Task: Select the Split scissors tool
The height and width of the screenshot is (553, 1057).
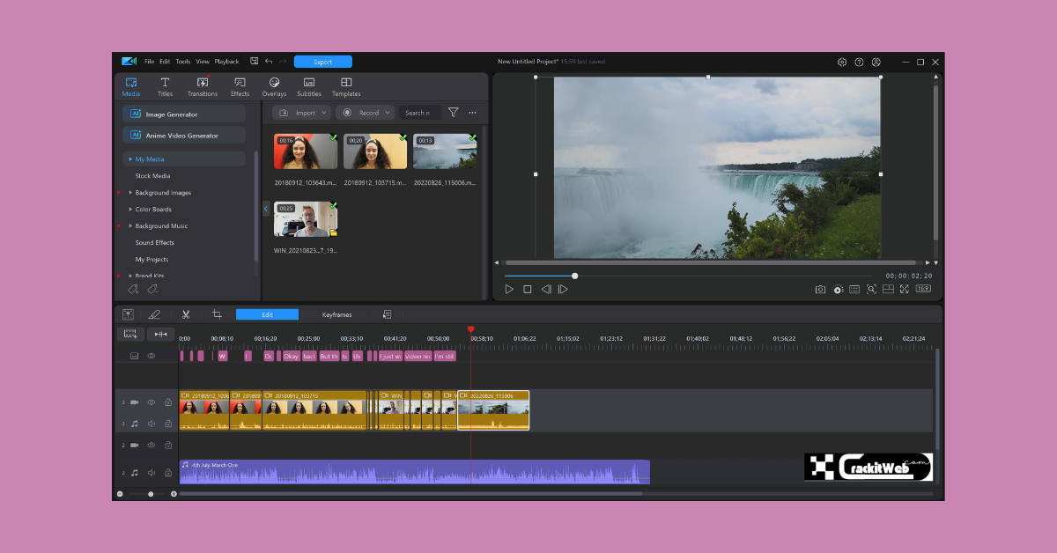Action: tap(186, 314)
